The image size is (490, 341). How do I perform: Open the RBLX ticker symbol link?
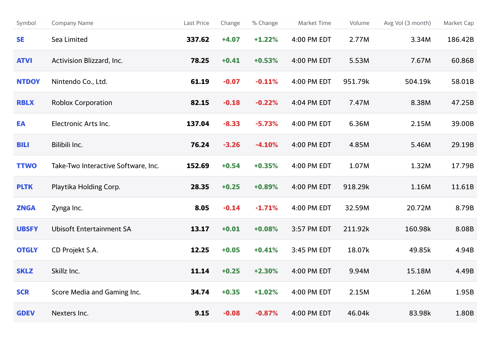25,103
